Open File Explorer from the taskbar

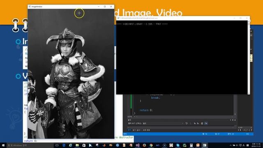coord(77,145)
